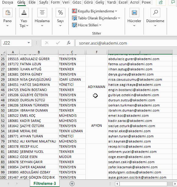This screenshot has width=177, height=187.
Task: Open the Hücreler cells group
Action: pyautogui.click(x=134, y=18)
